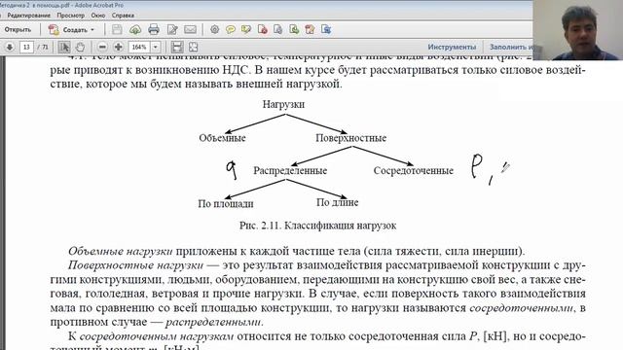623x350 pixels.
Task: Select the arrow selection tool
Action: pos(64,48)
